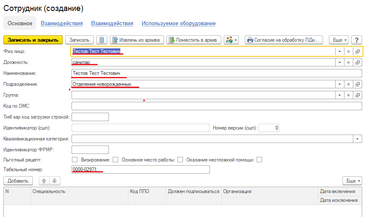This screenshot has width=368, height=217.
Task: Open the Должность record via open icon
Action: [357, 62]
